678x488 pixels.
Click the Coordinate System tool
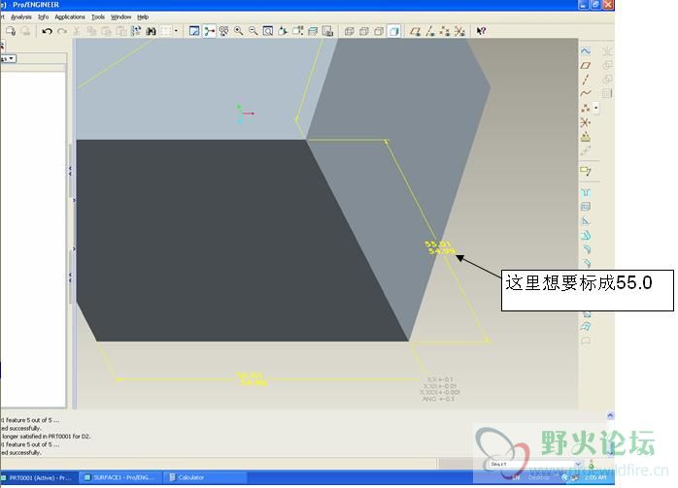(586, 122)
